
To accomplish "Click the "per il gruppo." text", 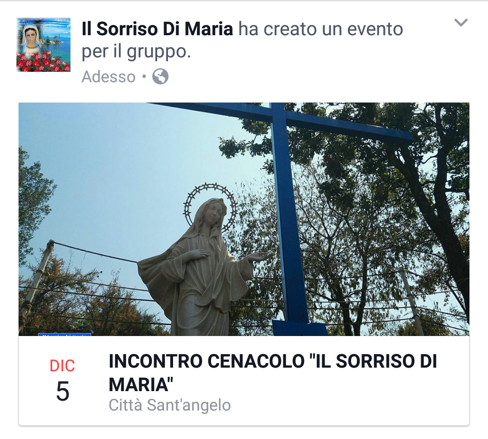I will coord(136,51).
